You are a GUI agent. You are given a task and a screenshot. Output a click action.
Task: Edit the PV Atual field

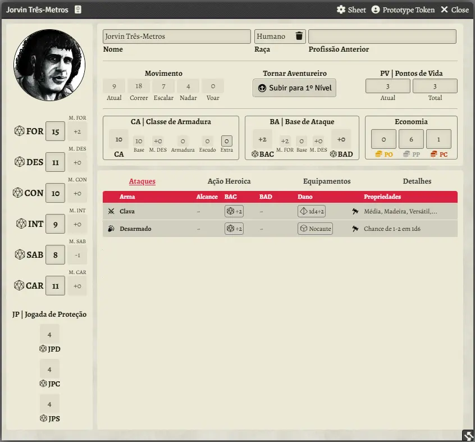tap(388, 86)
